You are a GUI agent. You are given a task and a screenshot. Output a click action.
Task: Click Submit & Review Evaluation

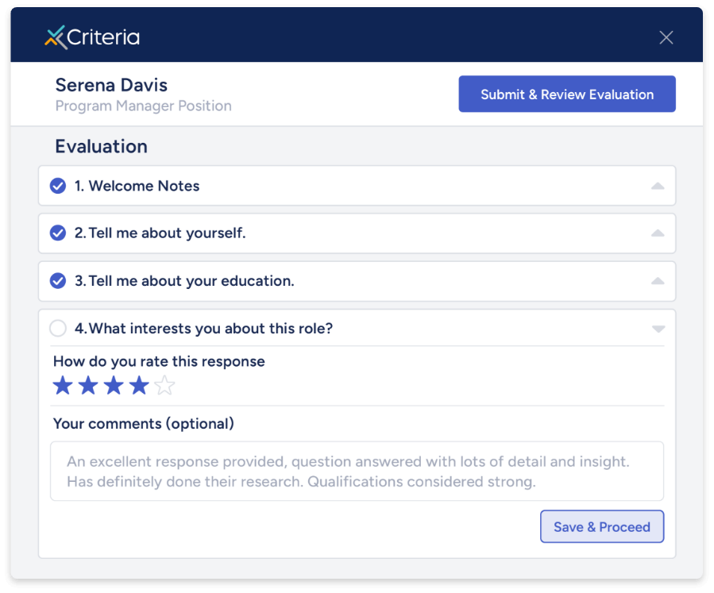click(x=566, y=94)
